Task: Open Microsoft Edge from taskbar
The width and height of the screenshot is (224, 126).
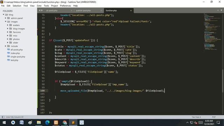Action: click(47, 122)
